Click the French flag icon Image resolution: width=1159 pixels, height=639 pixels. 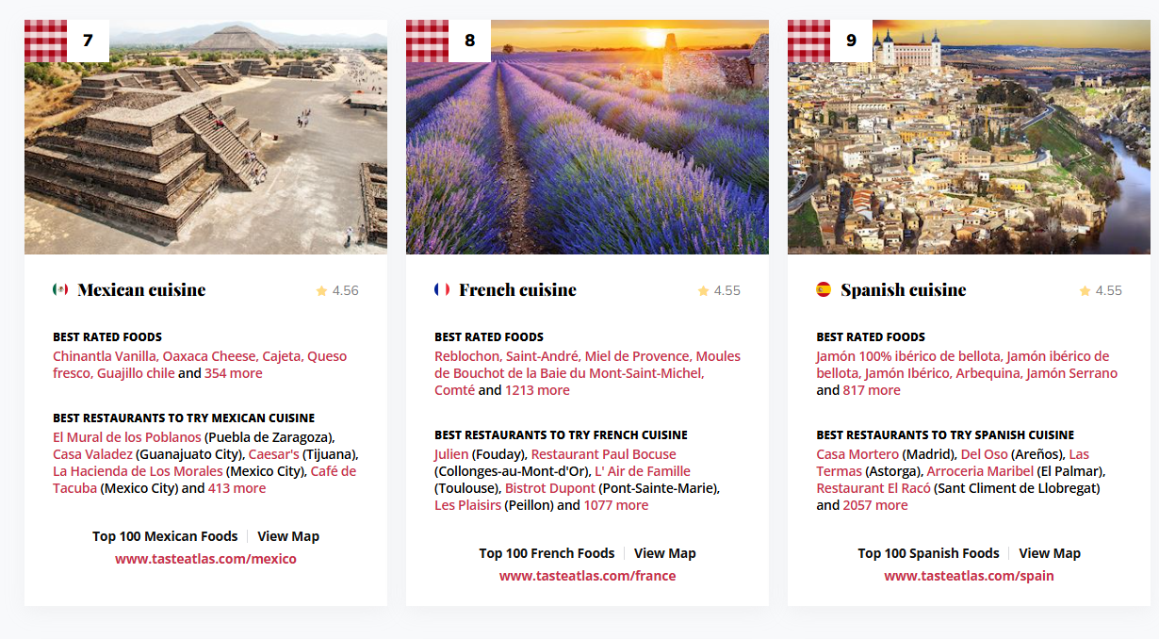point(442,289)
